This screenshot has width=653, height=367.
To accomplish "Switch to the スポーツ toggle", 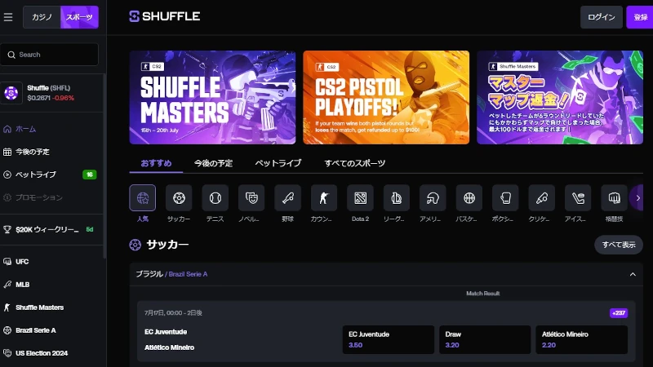I will point(79,17).
